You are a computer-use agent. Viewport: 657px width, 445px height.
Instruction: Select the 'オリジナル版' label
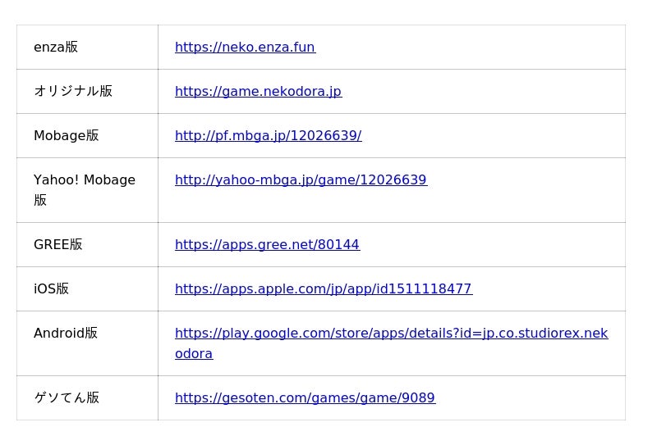click(73, 92)
